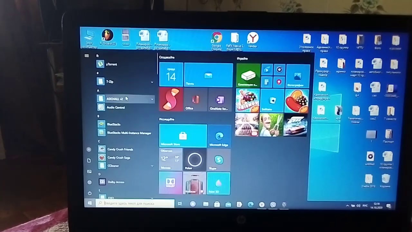Select the Исследуйте tile group header
412x232 pixels.
point(167,119)
